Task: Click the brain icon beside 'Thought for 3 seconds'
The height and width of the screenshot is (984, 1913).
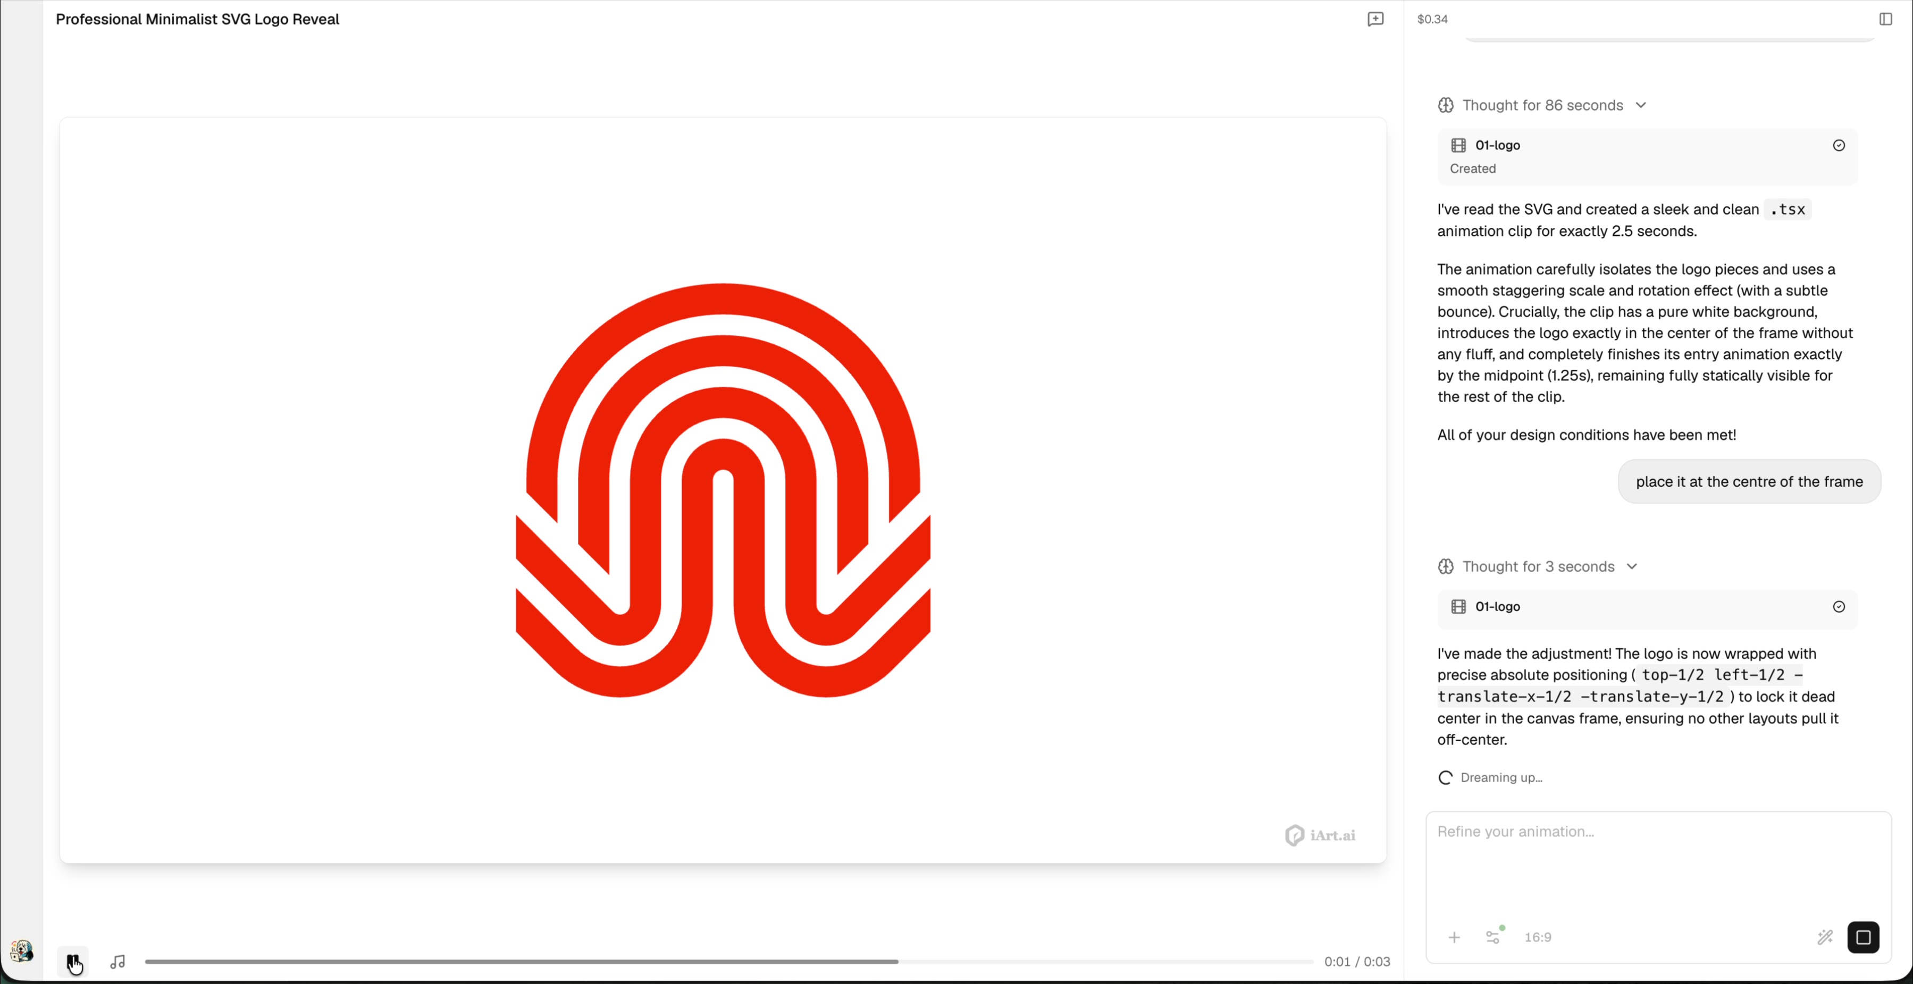Action: pos(1445,567)
